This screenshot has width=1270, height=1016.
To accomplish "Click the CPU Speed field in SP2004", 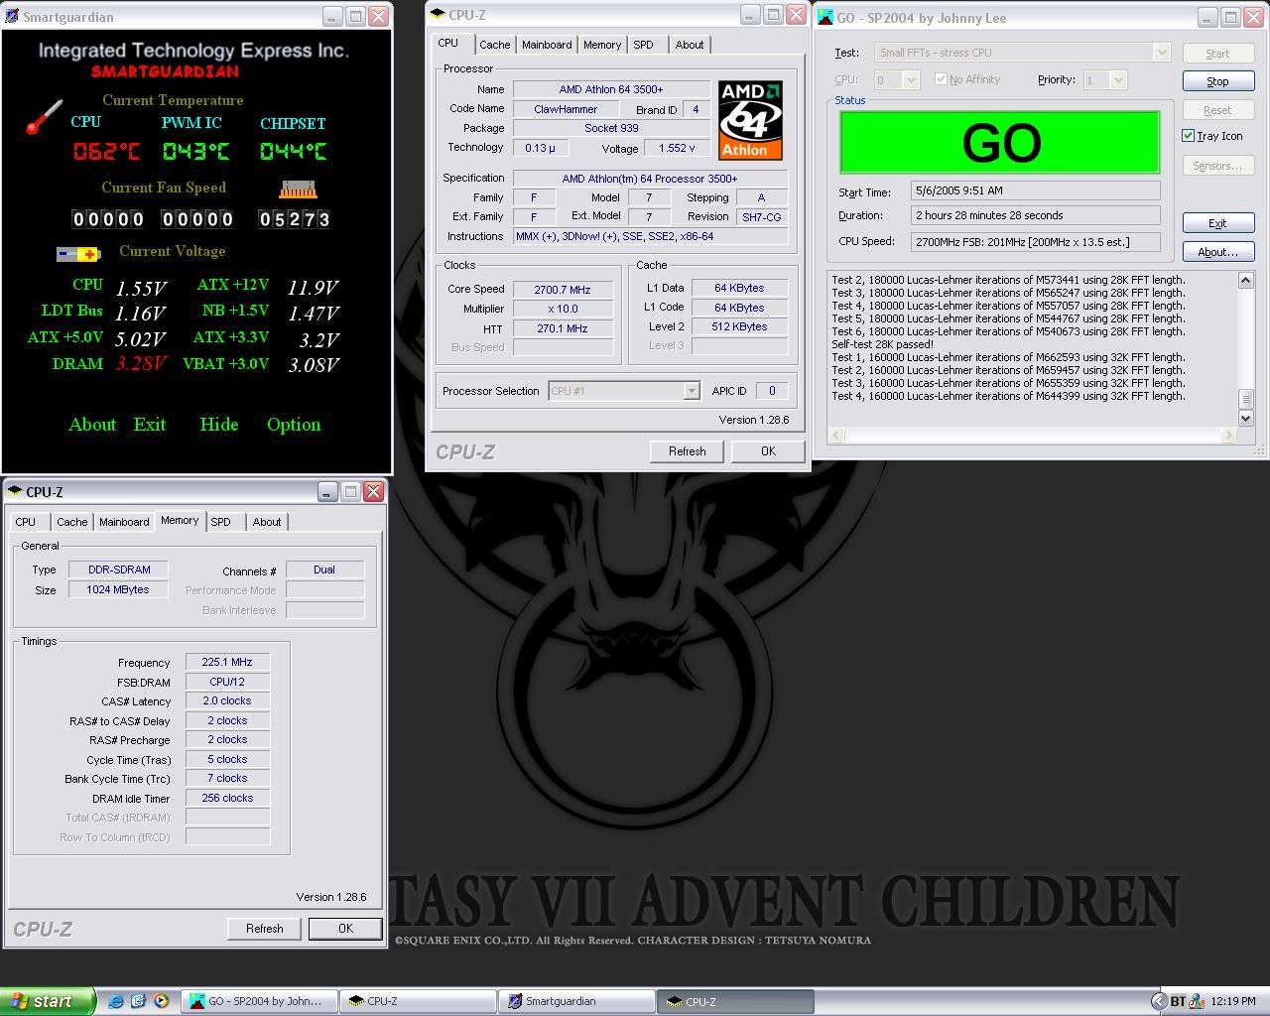I will tap(1035, 241).
